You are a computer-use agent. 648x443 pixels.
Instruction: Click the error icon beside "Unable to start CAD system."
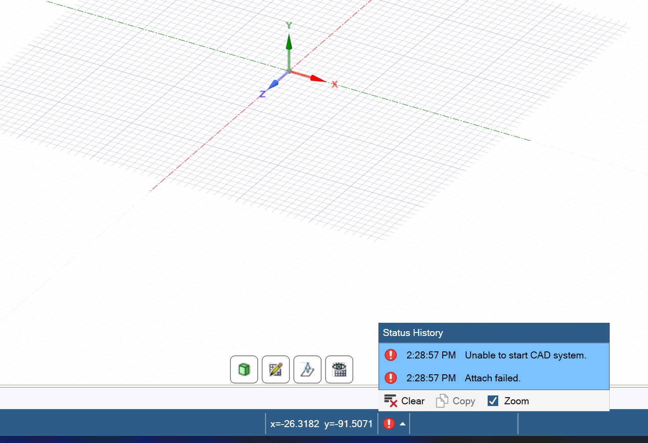(x=391, y=355)
